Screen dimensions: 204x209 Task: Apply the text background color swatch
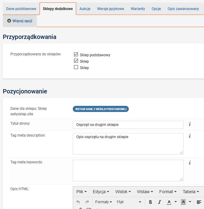coord(183,202)
